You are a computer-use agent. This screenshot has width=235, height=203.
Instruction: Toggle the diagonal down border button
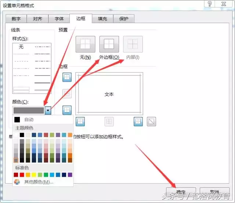point(151,122)
